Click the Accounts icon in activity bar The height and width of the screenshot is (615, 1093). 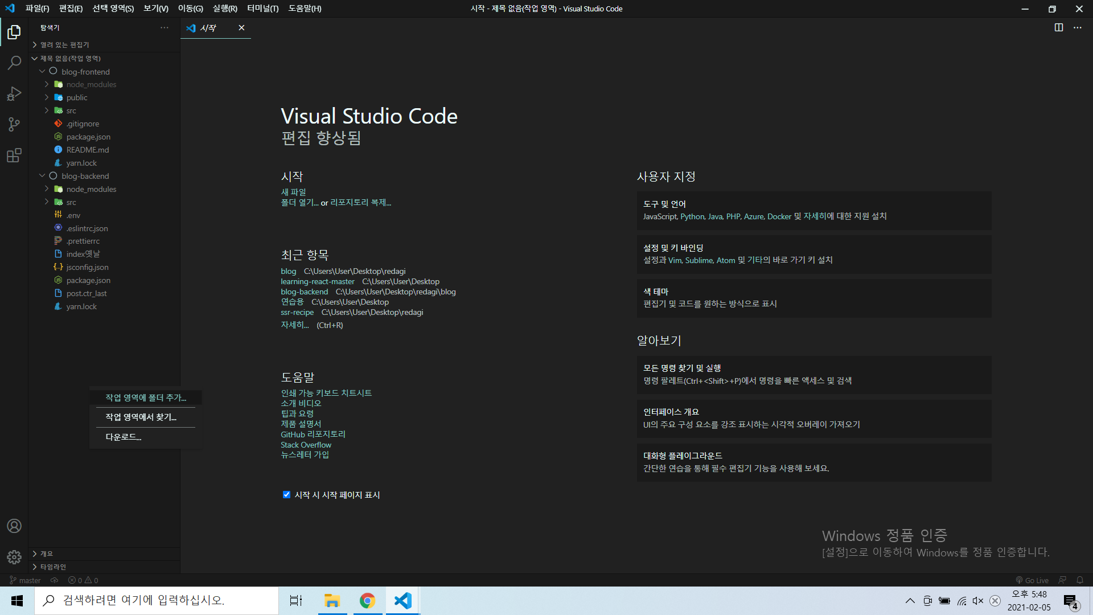pos(14,526)
